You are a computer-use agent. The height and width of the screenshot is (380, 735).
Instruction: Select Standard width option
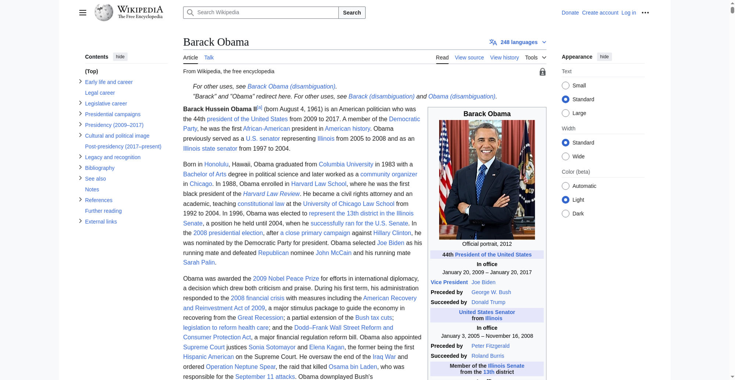tap(566, 143)
